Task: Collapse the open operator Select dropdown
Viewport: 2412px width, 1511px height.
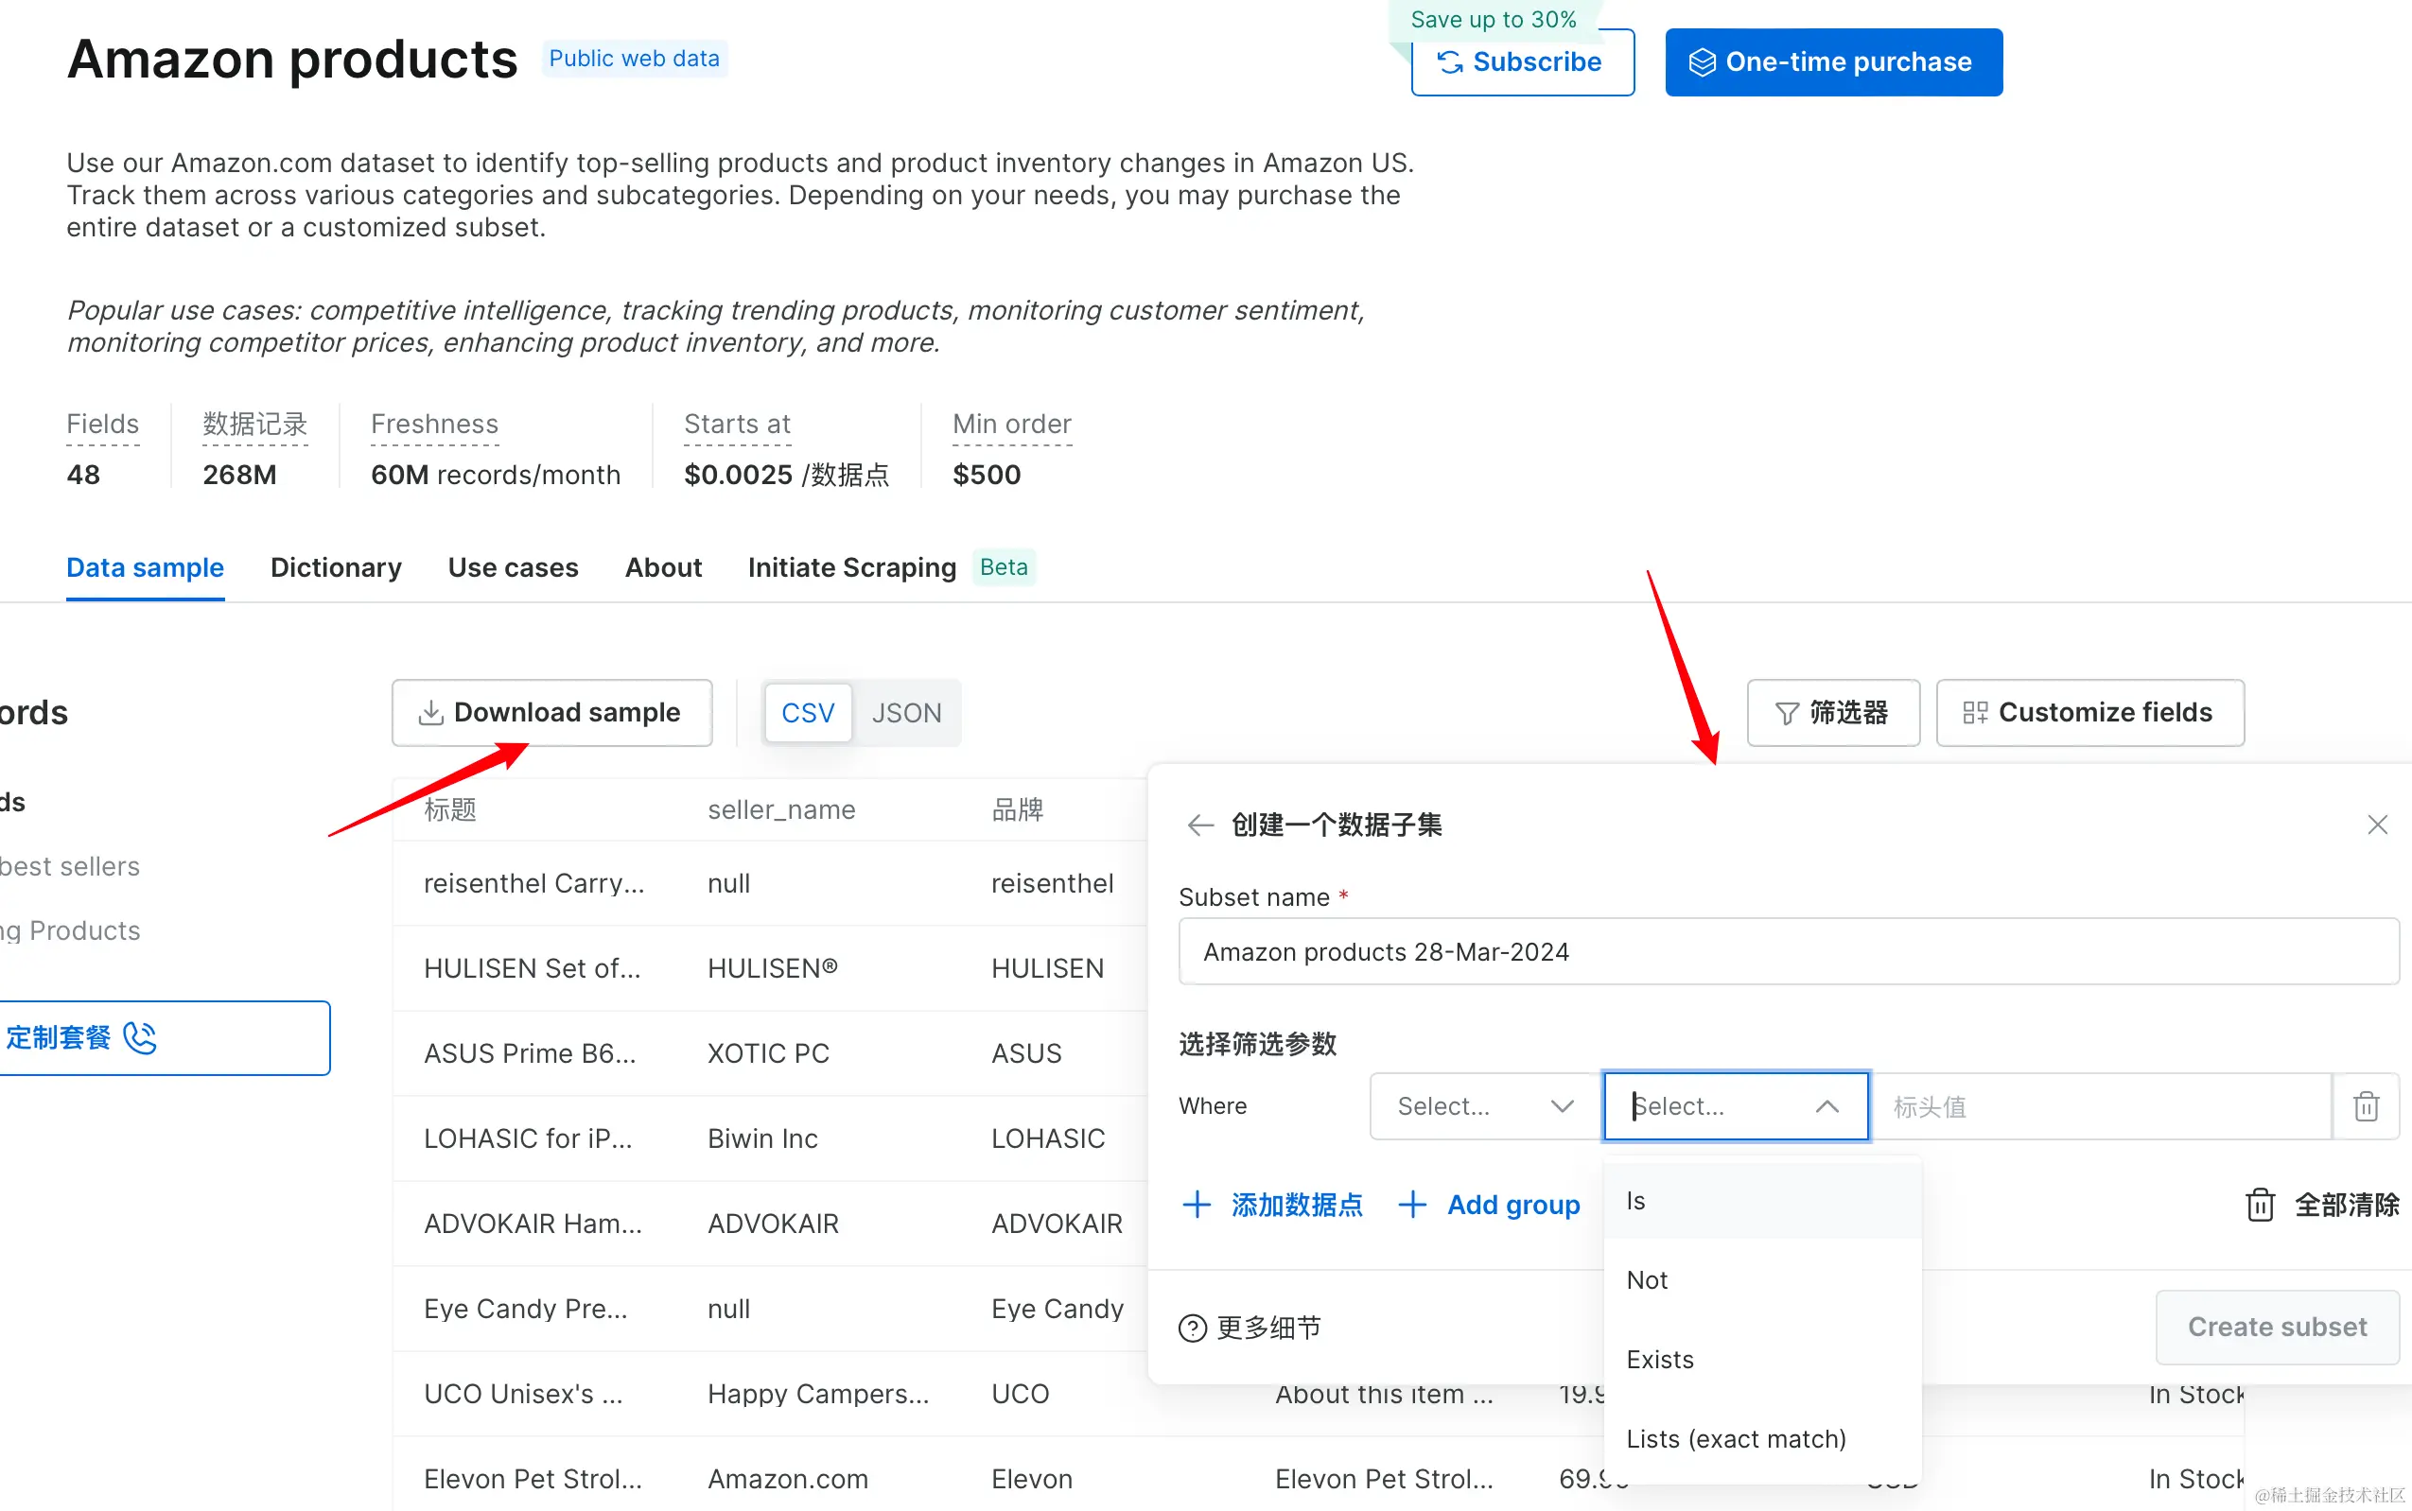Action: (1826, 1106)
